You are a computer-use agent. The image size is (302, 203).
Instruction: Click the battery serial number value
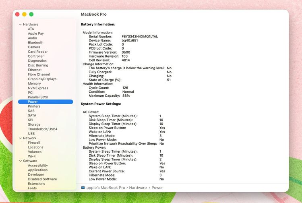[x=140, y=36]
